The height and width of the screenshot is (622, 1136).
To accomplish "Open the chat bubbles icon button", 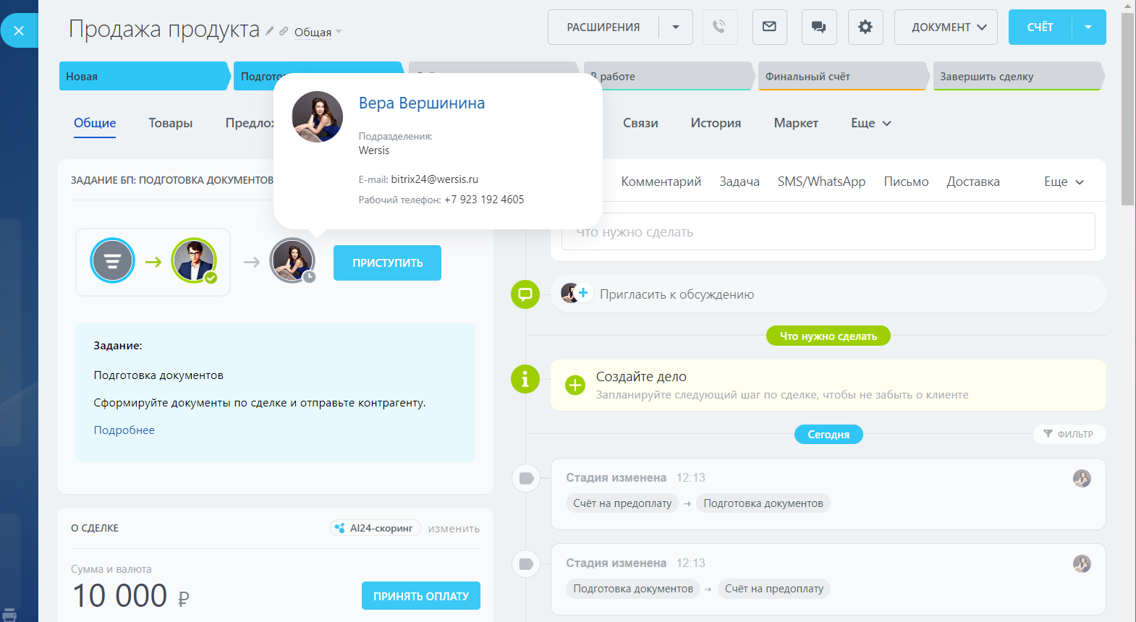I will click(x=818, y=27).
